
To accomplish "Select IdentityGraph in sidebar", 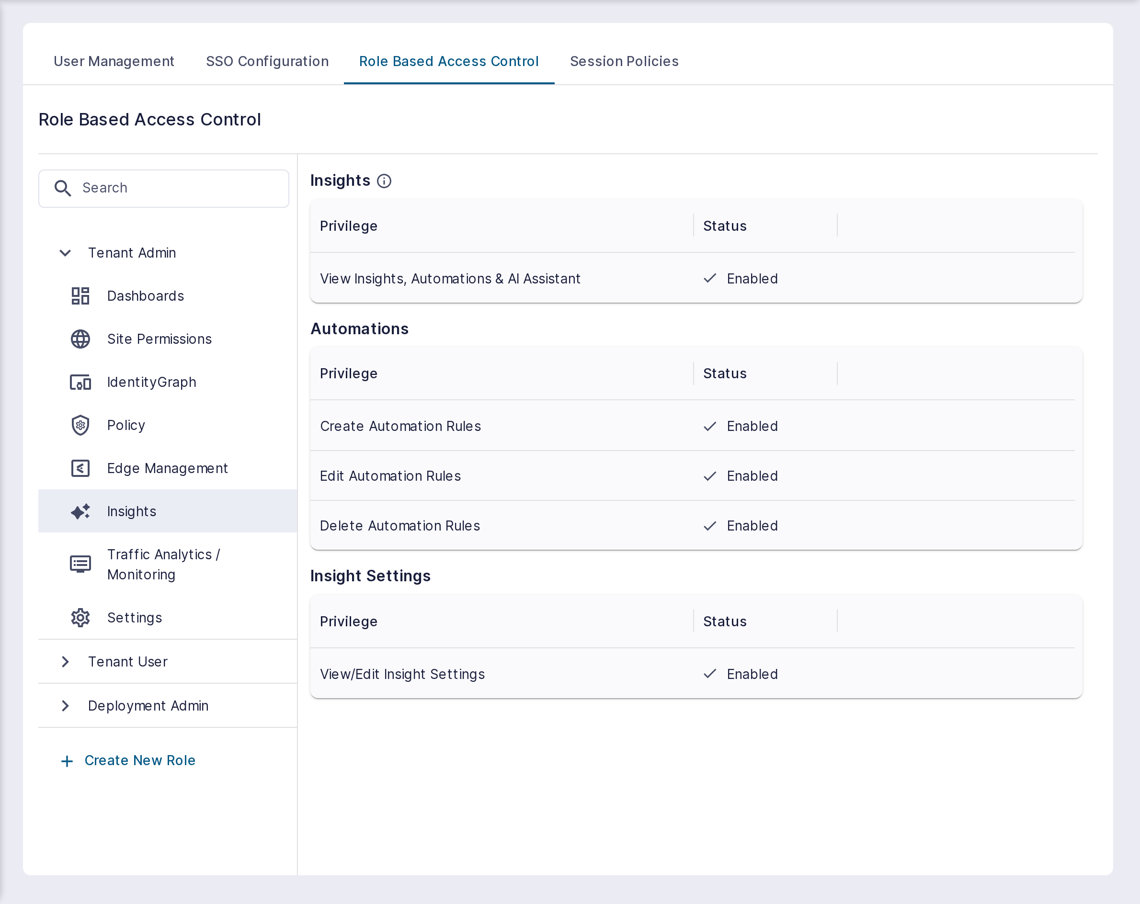I will 151,382.
